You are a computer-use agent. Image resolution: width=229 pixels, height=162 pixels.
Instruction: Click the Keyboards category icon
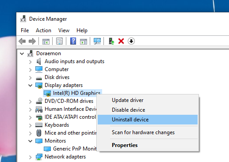tap(39, 125)
